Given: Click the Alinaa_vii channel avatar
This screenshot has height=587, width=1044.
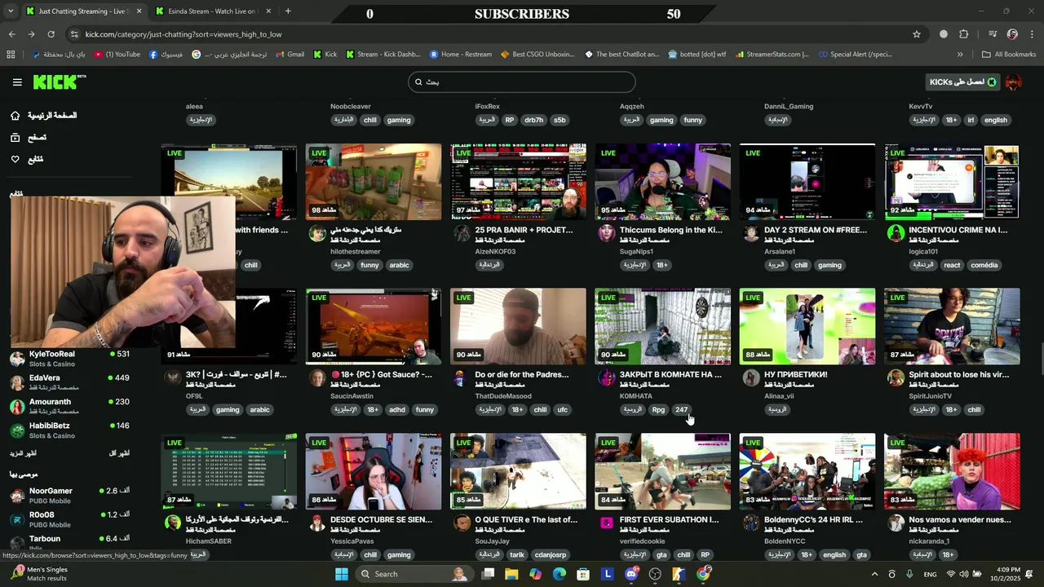Looking at the screenshot, I should [x=751, y=378].
